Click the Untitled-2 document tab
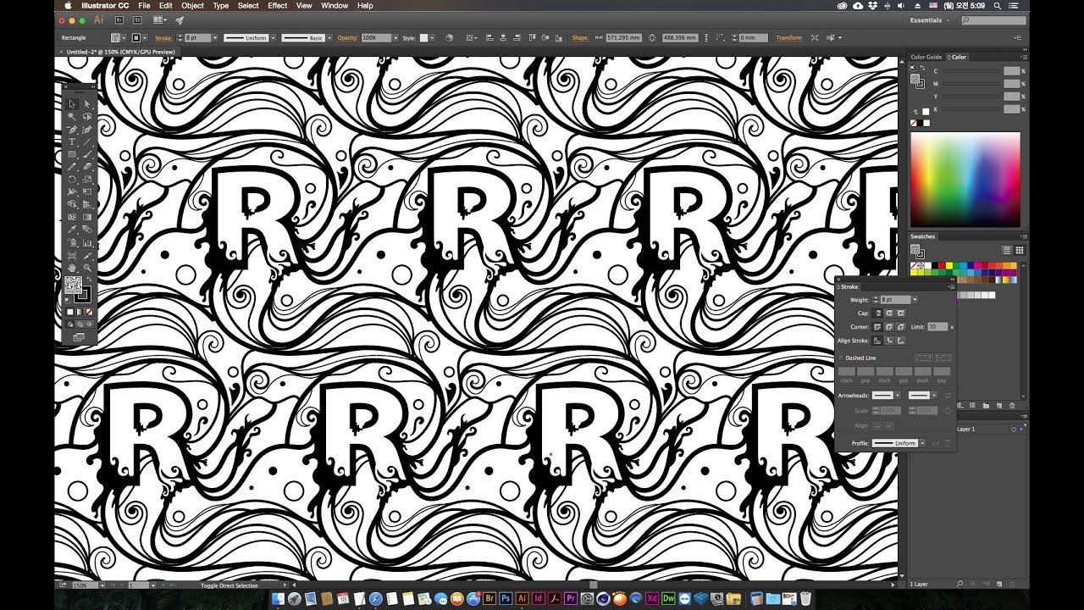Screen dimensions: 1084x610 point(121,53)
